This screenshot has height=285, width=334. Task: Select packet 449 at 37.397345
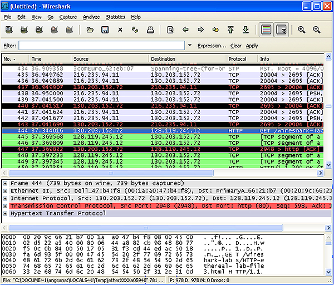pyautogui.click(x=163, y=161)
